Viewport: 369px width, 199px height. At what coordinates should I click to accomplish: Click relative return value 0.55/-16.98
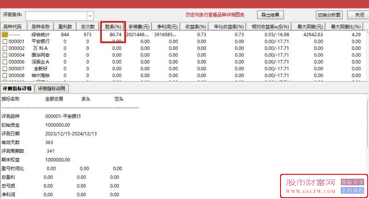[277, 35]
